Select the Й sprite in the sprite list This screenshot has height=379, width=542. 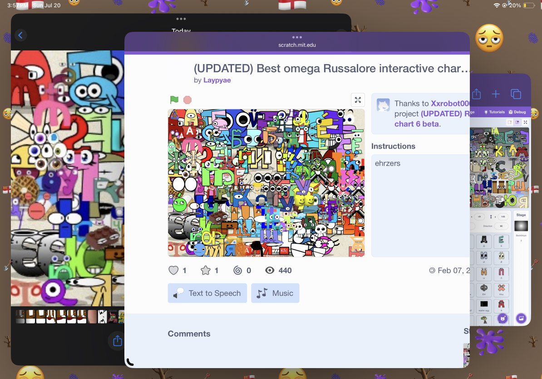tap(501, 257)
